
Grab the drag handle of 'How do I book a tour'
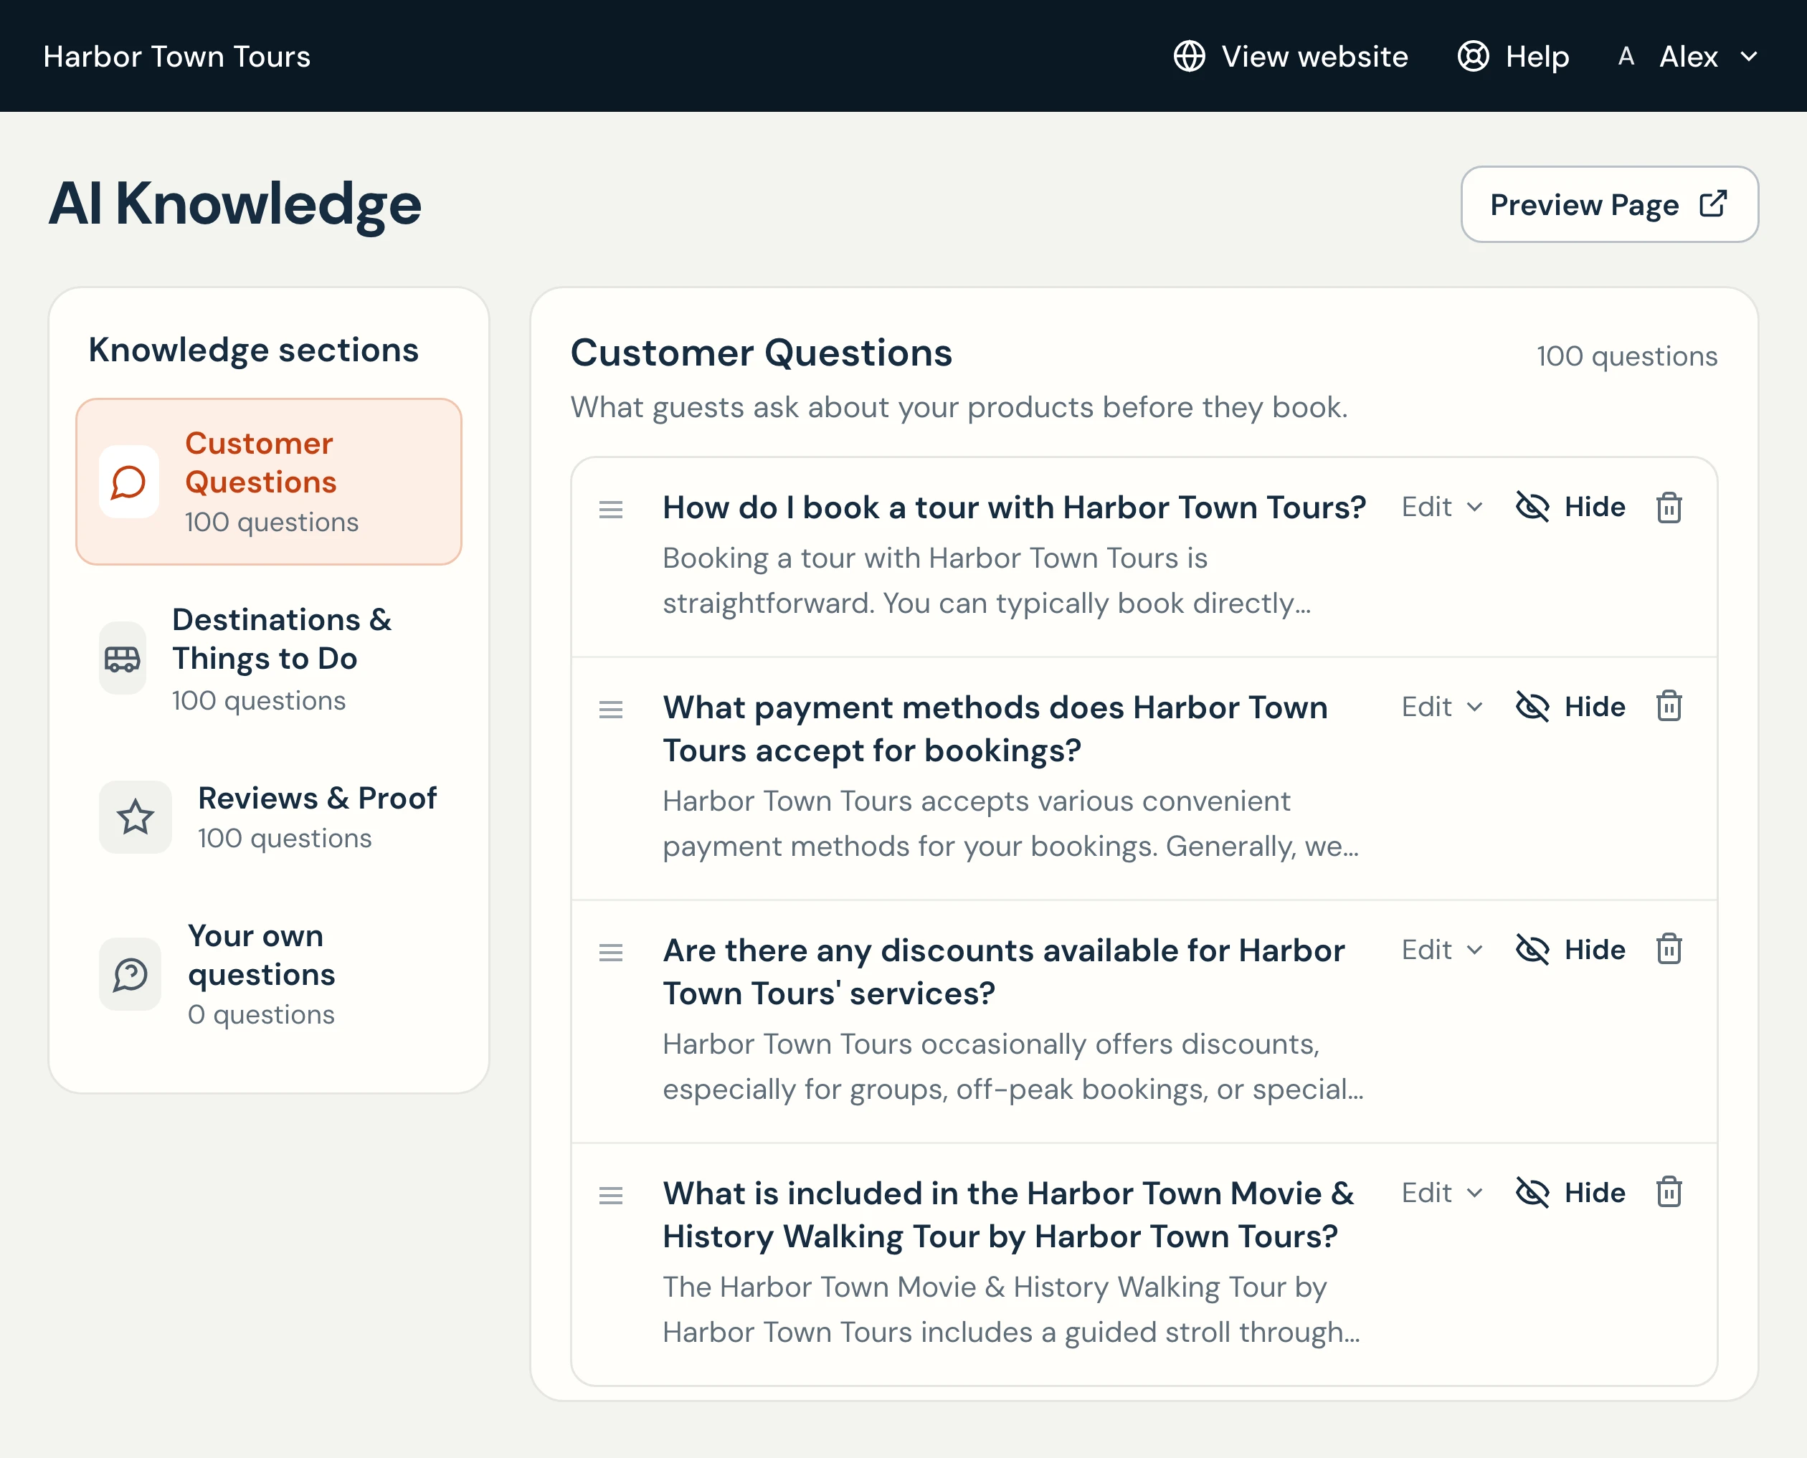611,510
